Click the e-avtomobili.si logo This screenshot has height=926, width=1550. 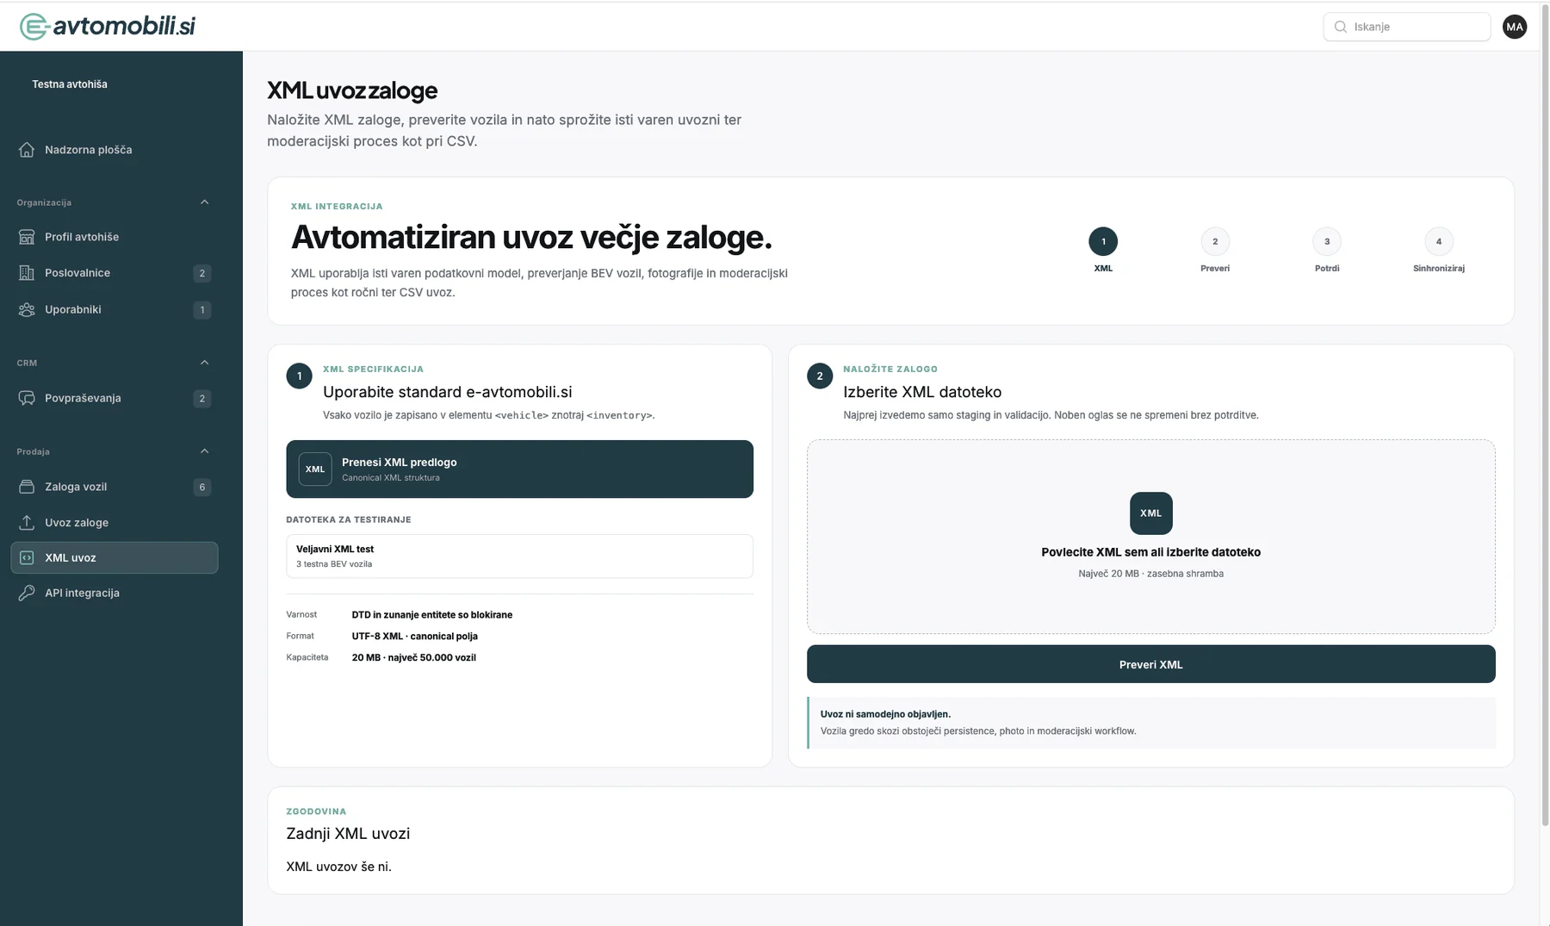point(108,27)
